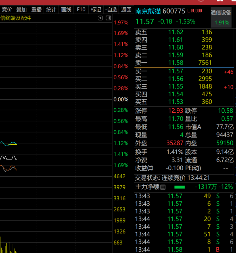
Task: Remove stock via -自选 button
Action: click(x=111, y=10)
